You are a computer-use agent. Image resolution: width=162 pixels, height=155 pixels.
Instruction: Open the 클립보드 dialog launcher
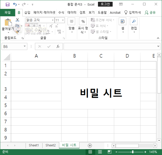click(23, 38)
